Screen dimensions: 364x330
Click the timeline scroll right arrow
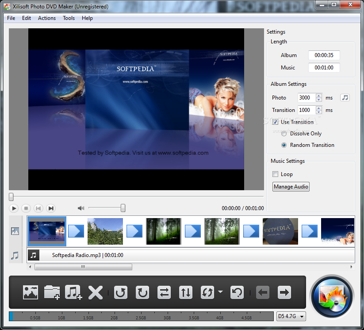click(x=352, y=267)
